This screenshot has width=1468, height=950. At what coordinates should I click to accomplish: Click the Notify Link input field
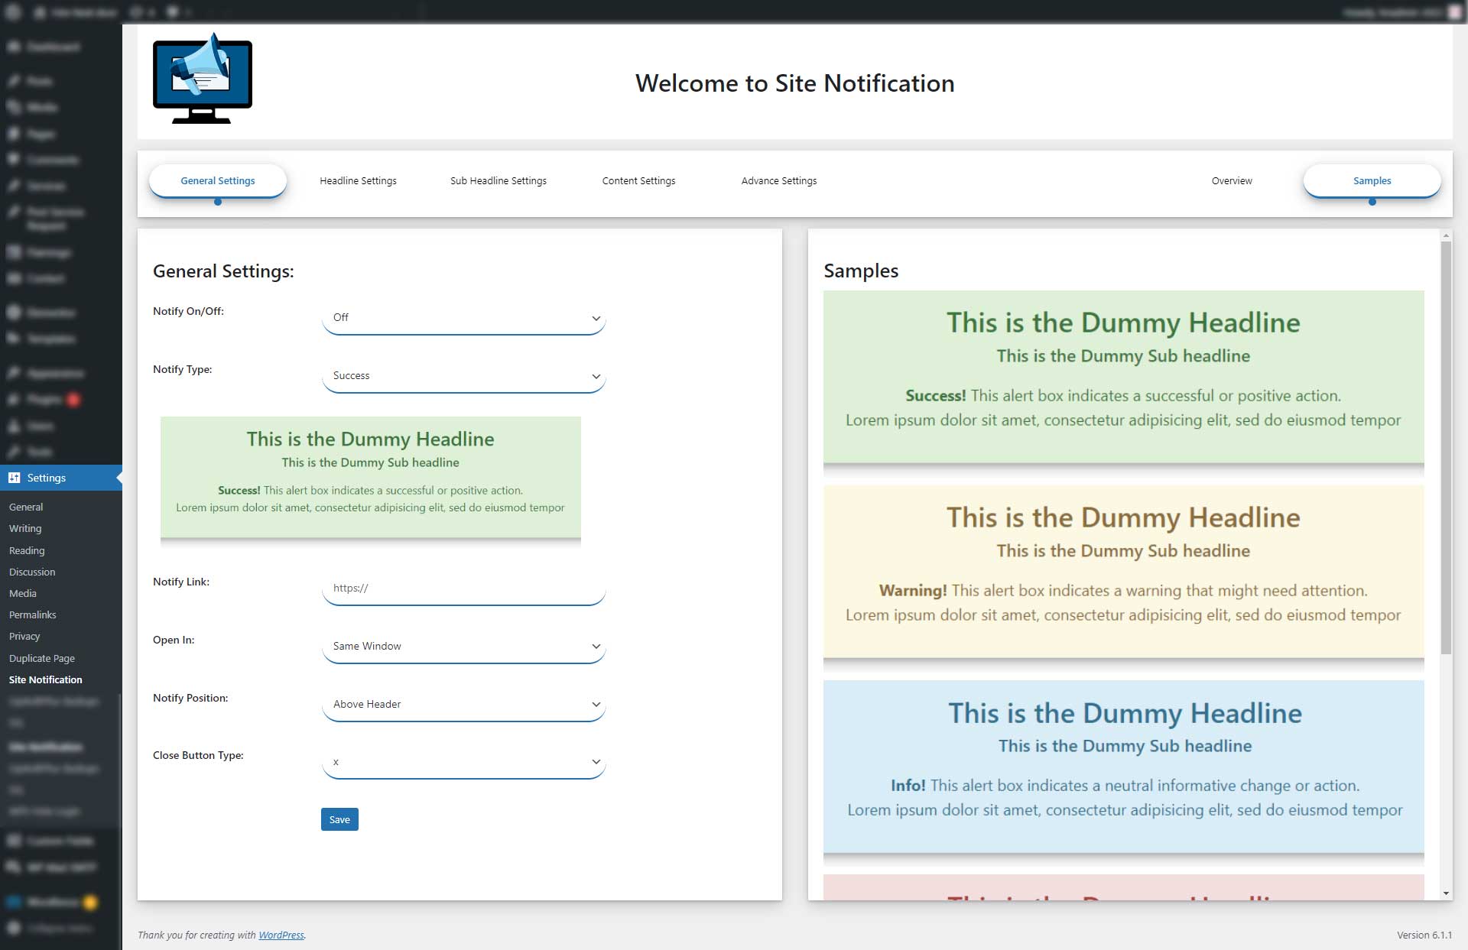coord(463,588)
